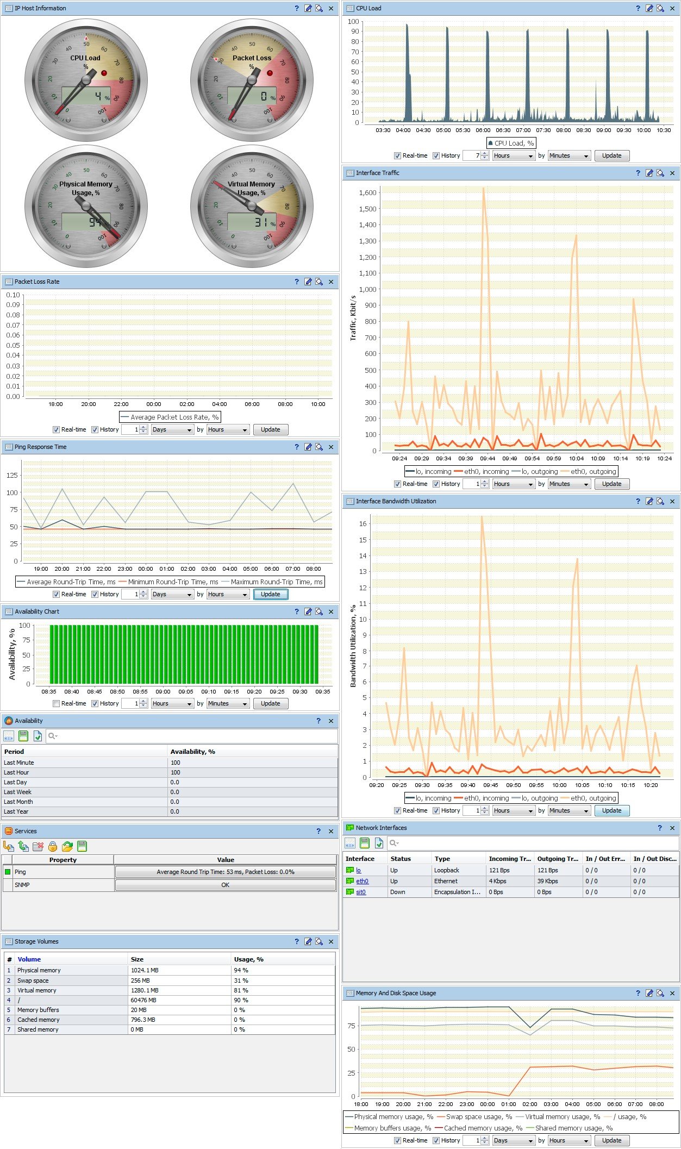Screen dimensions: 681x1149
Task: Toggle Real-time checkbox in Availability Chart
Action: click(56, 703)
